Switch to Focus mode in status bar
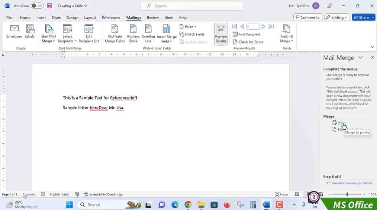 [x=281, y=194]
